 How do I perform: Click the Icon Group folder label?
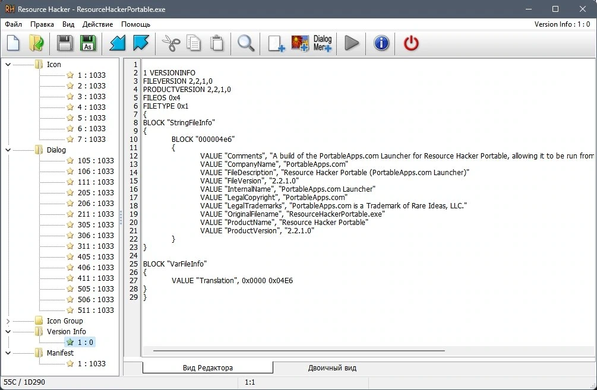[65, 321]
